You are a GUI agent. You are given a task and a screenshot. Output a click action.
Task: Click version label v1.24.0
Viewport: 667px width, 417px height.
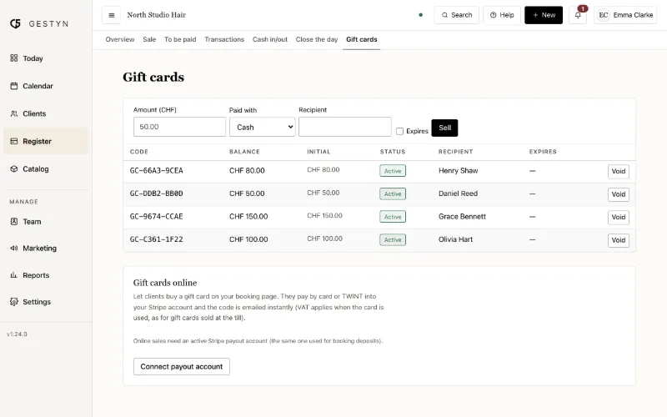click(17, 334)
